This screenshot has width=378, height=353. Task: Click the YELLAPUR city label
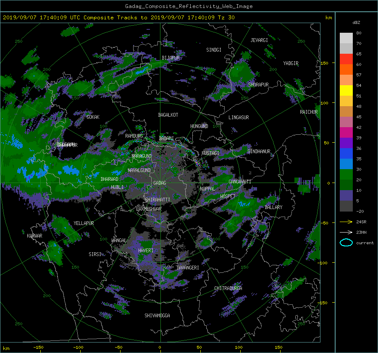84,223
